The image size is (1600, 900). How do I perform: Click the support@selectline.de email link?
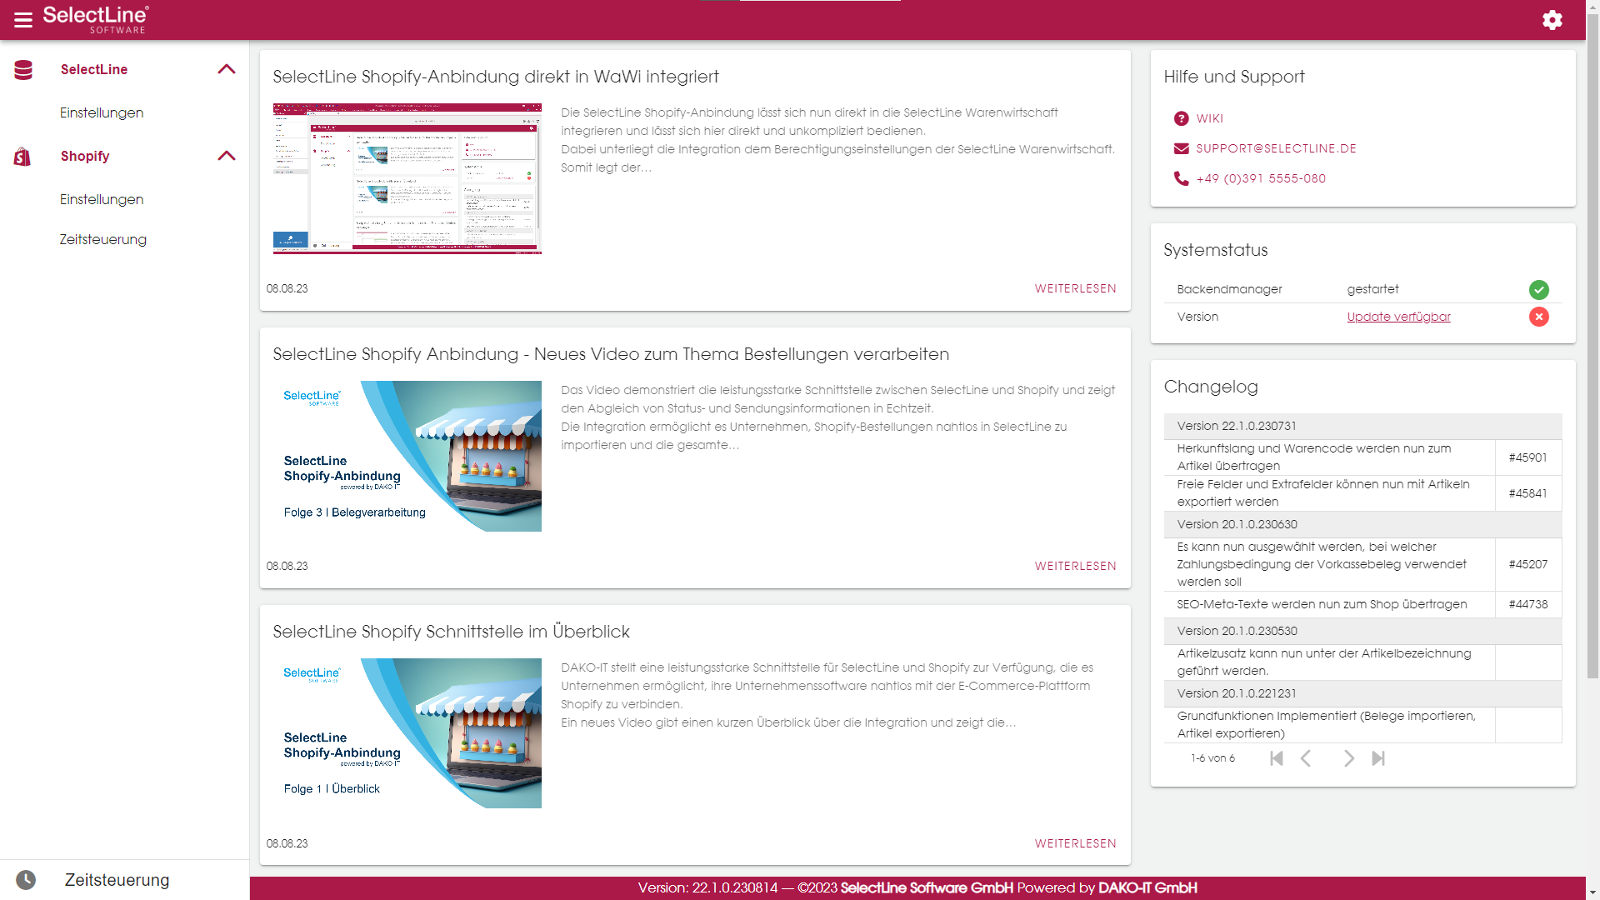coord(1276,149)
